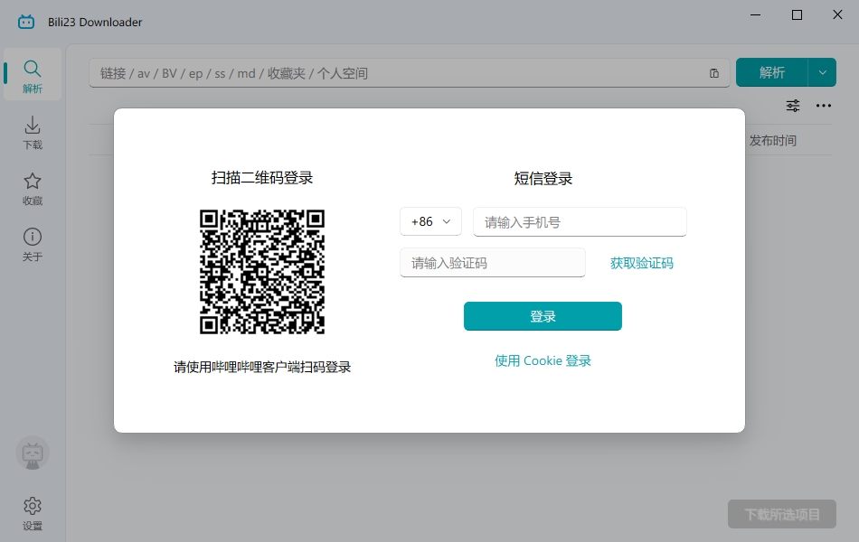Open the 解析 search sidebar icon
This screenshot has width=859, height=542.
[x=33, y=74]
